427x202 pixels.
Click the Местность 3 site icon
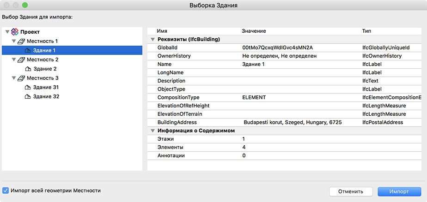click(x=21, y=78)
